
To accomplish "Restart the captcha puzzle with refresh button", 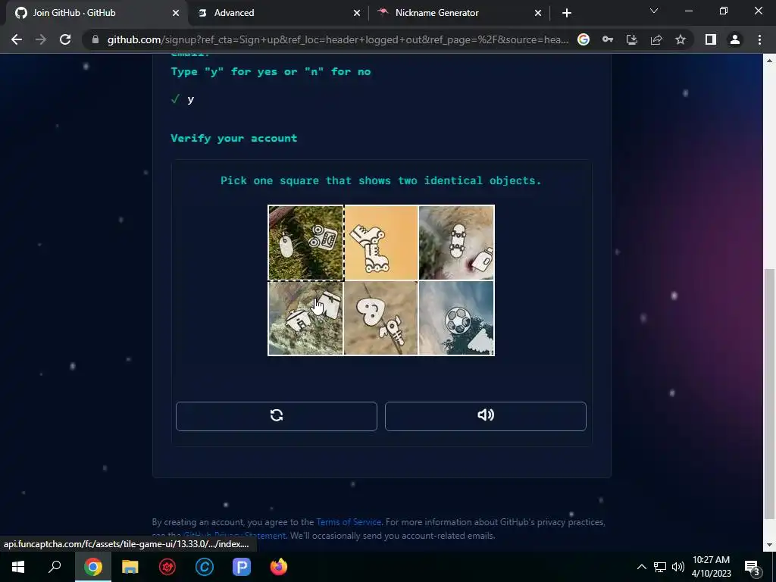I will [x=276, y=416].
